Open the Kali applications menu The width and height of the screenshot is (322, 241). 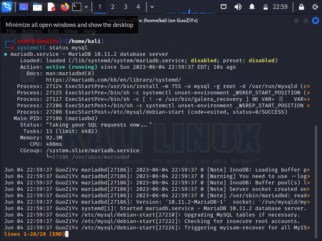6,7
